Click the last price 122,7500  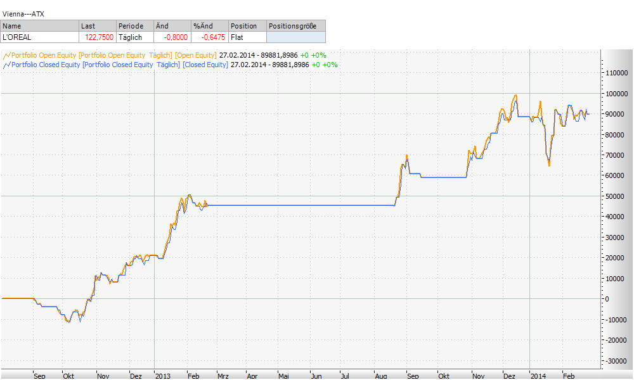[x=99, y=37]
